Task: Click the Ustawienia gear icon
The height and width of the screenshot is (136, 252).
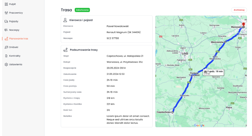Action: (x=6, y=65)
